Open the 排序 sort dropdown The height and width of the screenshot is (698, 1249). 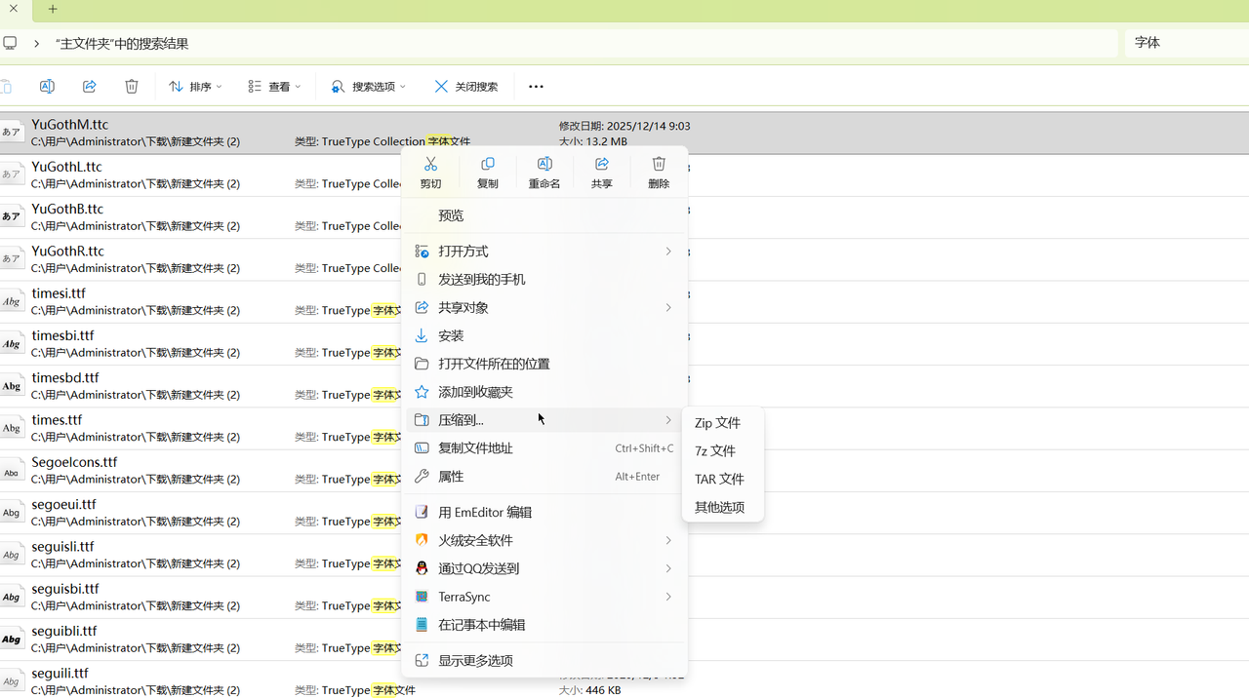tap(196, 86)
